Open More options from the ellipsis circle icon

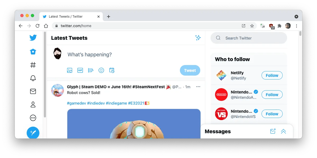(33, 118)
